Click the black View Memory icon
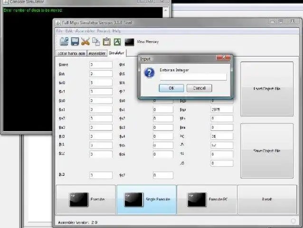The height and width of the screenshot is (228, 303). (129, 42)
